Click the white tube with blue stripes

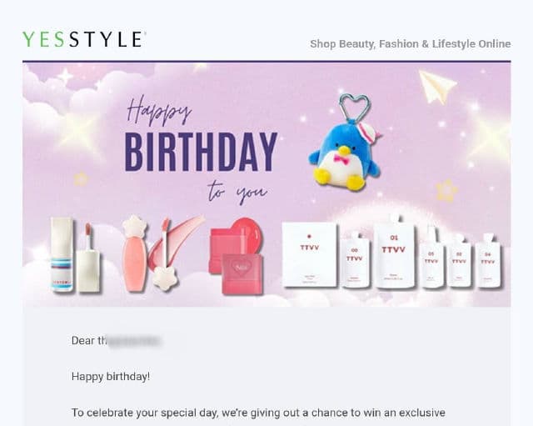tap(62, 254)
